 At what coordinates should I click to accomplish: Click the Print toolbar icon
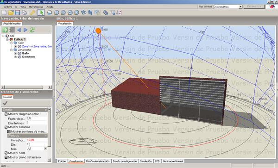coord(24,12)
